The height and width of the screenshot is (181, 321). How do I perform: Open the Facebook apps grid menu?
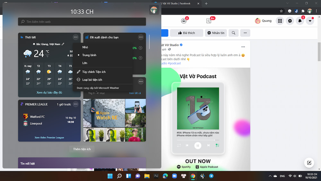coord(280,21)
